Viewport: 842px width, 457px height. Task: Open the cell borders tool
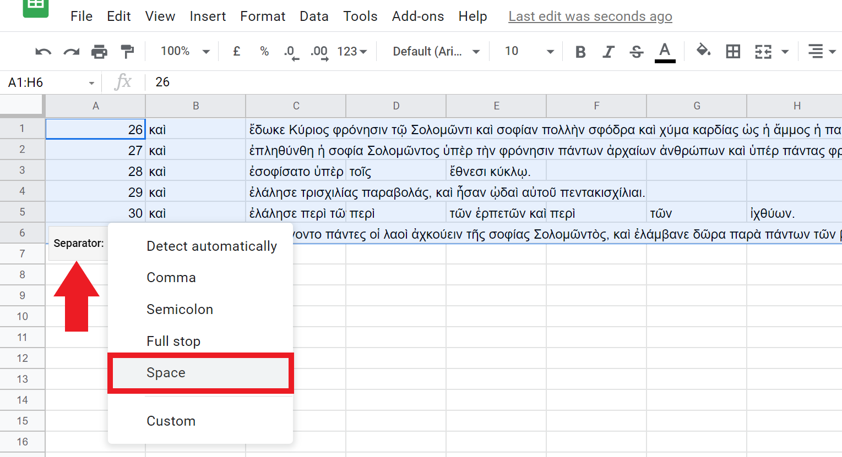click(x=733, y=52)
